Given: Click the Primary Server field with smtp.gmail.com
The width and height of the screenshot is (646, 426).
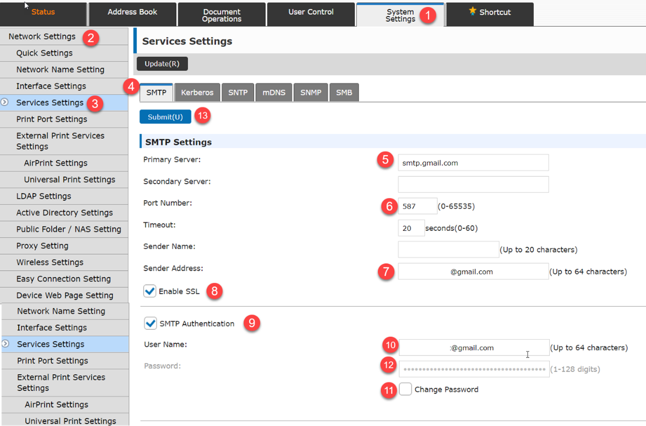Looking at the screenshot, I should coord(473,163).
